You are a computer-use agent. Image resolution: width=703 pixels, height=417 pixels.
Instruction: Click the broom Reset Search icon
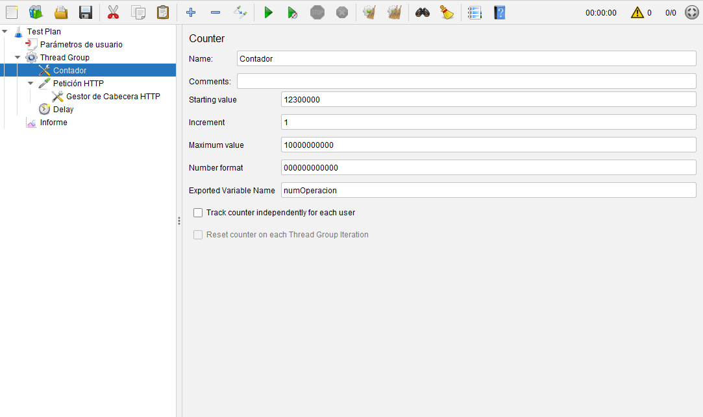tap(447, 12)
